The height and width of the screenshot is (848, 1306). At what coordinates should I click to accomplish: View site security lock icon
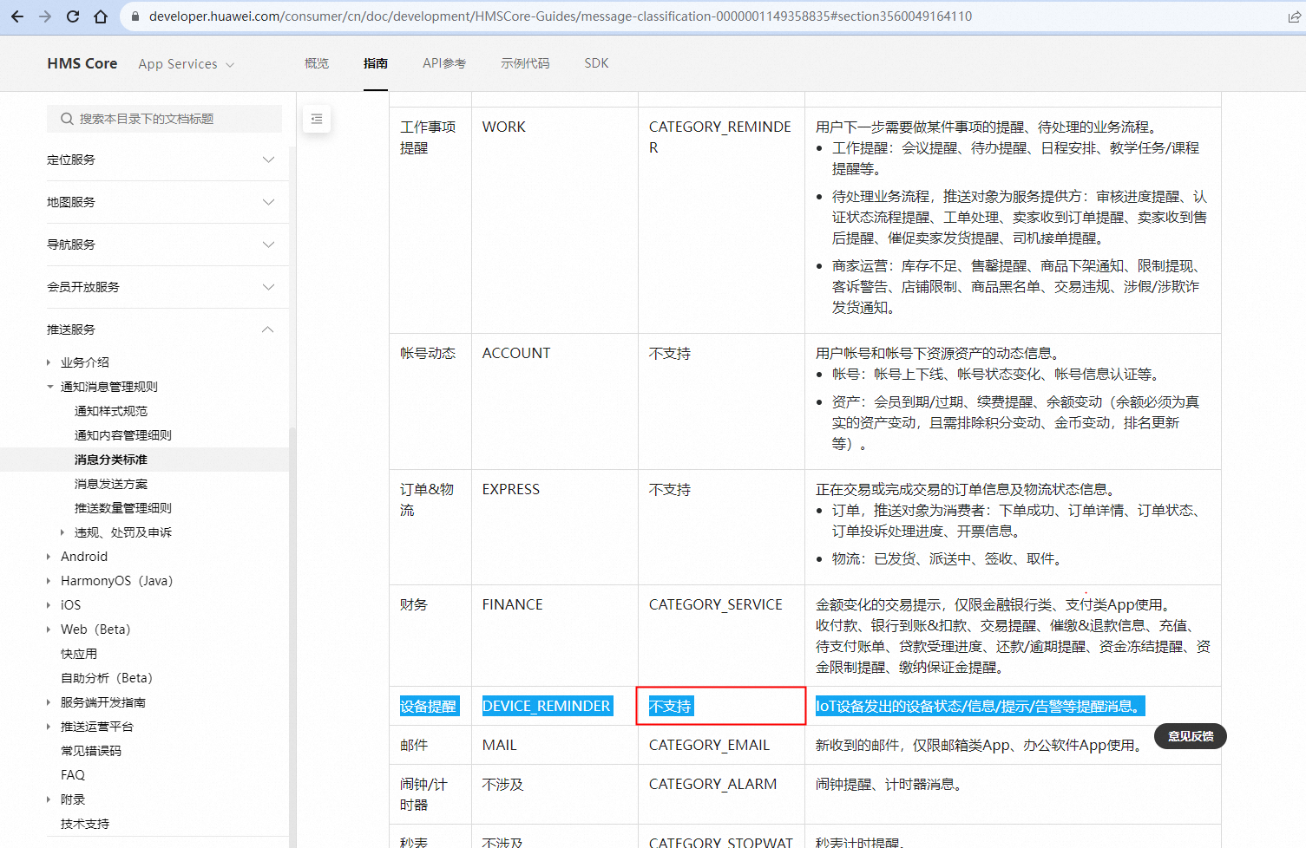point(135,16)
